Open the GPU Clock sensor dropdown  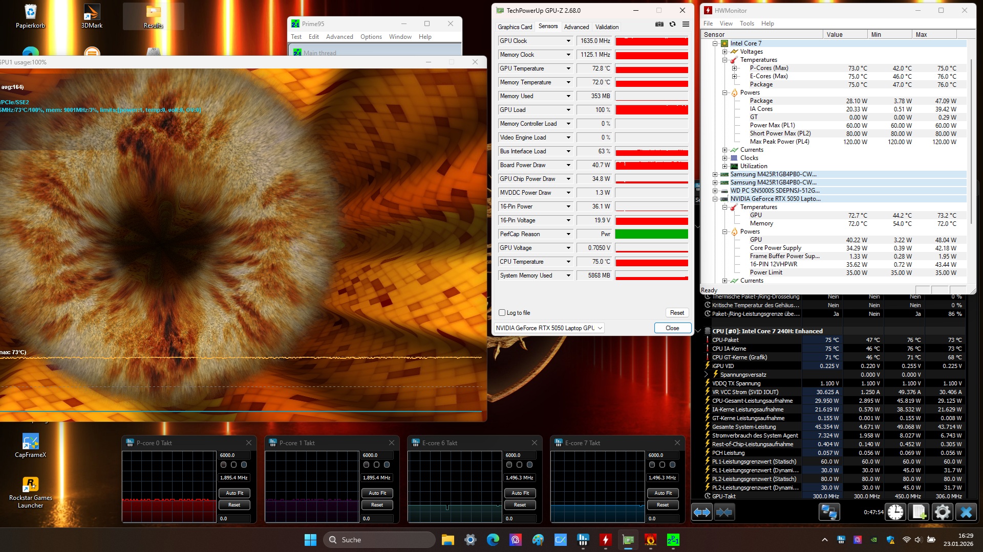tap(568, 41)
